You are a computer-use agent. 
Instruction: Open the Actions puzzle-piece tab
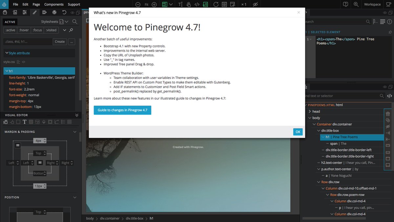point(44,12)
